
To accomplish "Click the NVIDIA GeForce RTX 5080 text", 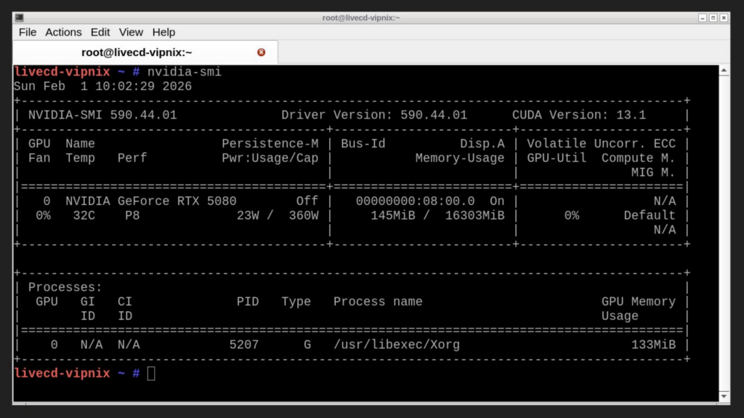I will 151,201.
